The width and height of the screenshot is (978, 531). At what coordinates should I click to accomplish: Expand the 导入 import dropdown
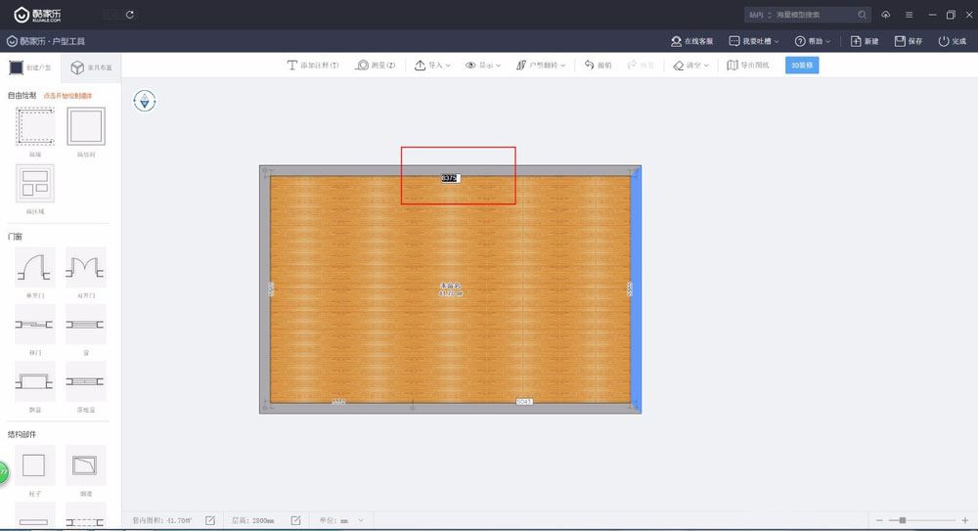[x=432, y=66]
